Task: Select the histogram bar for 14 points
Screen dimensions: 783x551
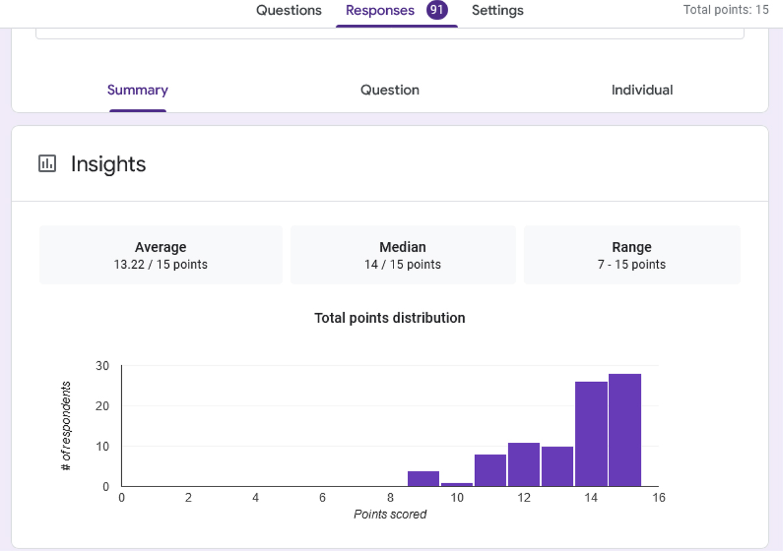Action: pos(591,434)
